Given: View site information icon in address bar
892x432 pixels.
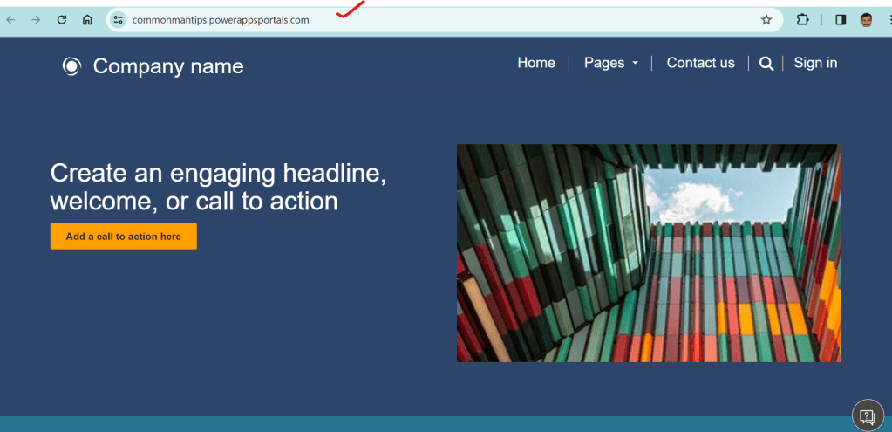Looking at the screenshot, I should [x=119, y=19].
